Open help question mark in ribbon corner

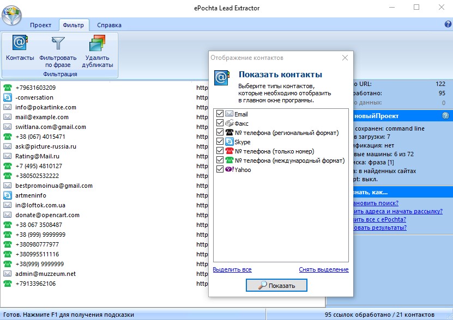point(448,24)
